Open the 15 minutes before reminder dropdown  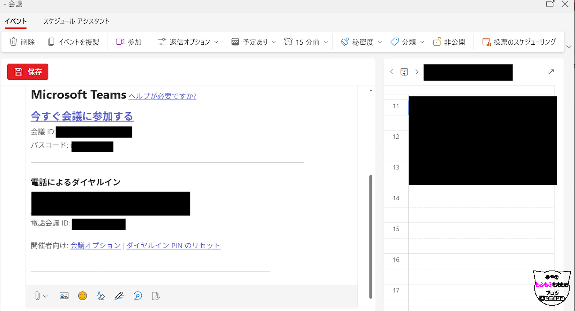pyautogui.click(x=306, y=42)
